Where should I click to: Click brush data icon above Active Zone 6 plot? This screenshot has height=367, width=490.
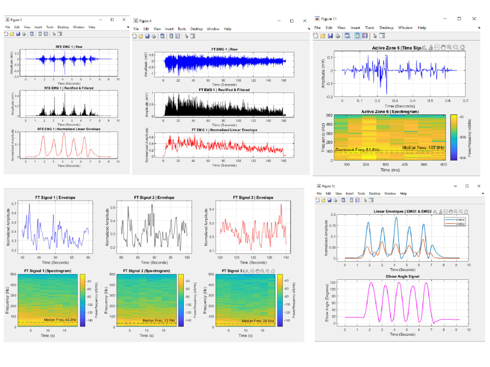click(431, 47)
